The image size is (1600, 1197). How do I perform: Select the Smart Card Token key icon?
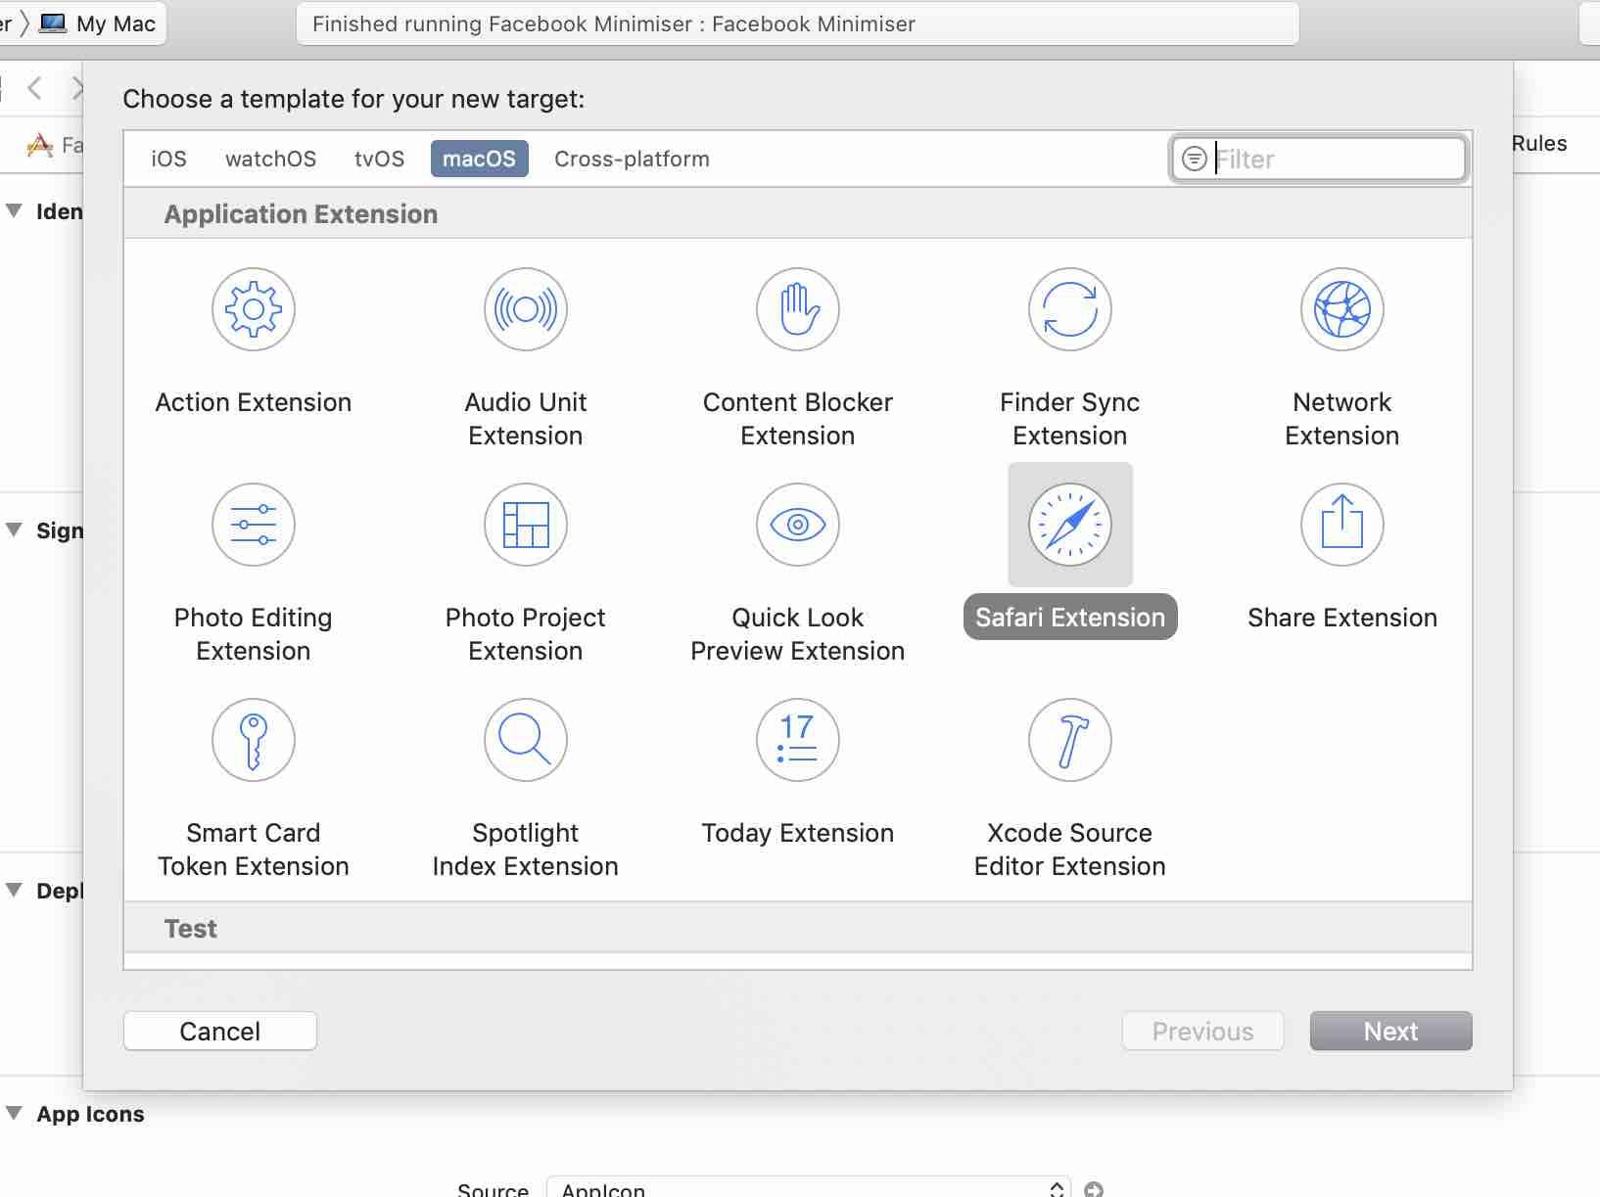coord(254,740)
